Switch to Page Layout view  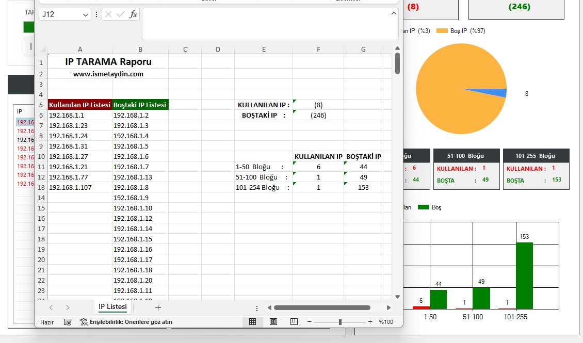click(x=273, y=322)
